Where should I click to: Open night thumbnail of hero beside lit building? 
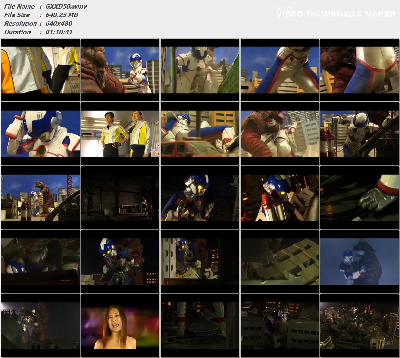[200, 262]
